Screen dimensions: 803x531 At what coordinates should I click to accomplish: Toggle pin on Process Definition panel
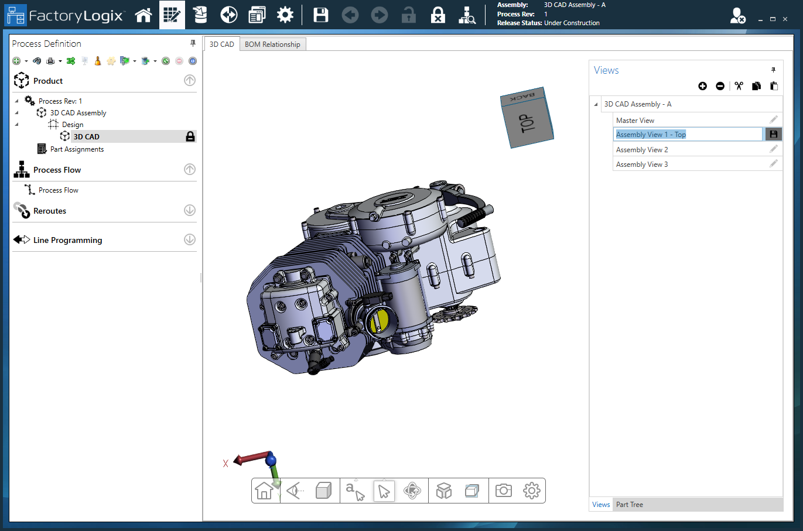193,43
